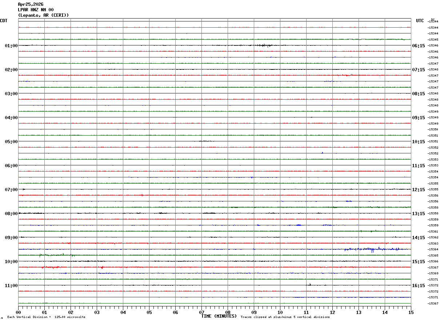
Task: Select the 10:00 CDT time label
Action: coord(11,262)
